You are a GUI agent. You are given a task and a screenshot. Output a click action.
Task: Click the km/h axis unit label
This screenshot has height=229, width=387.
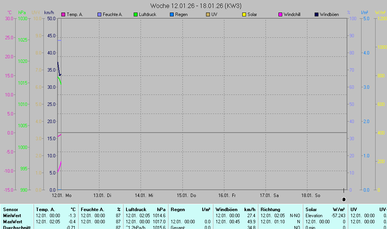[50, 13]
